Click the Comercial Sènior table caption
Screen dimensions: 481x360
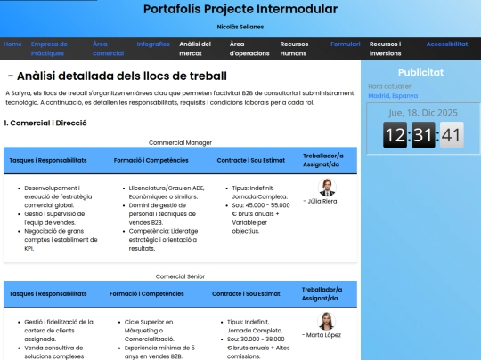coord(180,276)
